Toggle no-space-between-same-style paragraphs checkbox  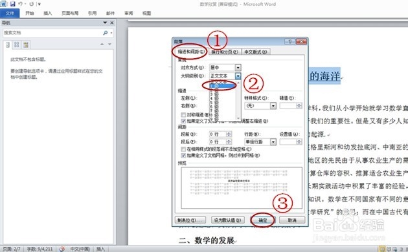(x=183, y=149)
